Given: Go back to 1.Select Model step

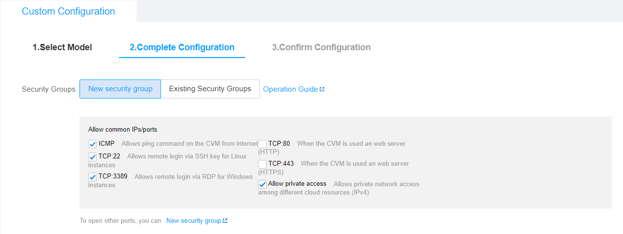Looking at the screenshot, I should click(x=62, y=47).
